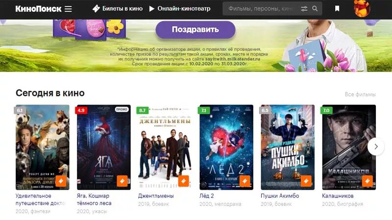This screenshot has width=392, height=220.
Task: Buy tickets icon on Джентльмены poster
Action: [183, 181]
